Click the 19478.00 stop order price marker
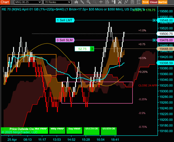The image size is (174, 142). click(165, 40)
